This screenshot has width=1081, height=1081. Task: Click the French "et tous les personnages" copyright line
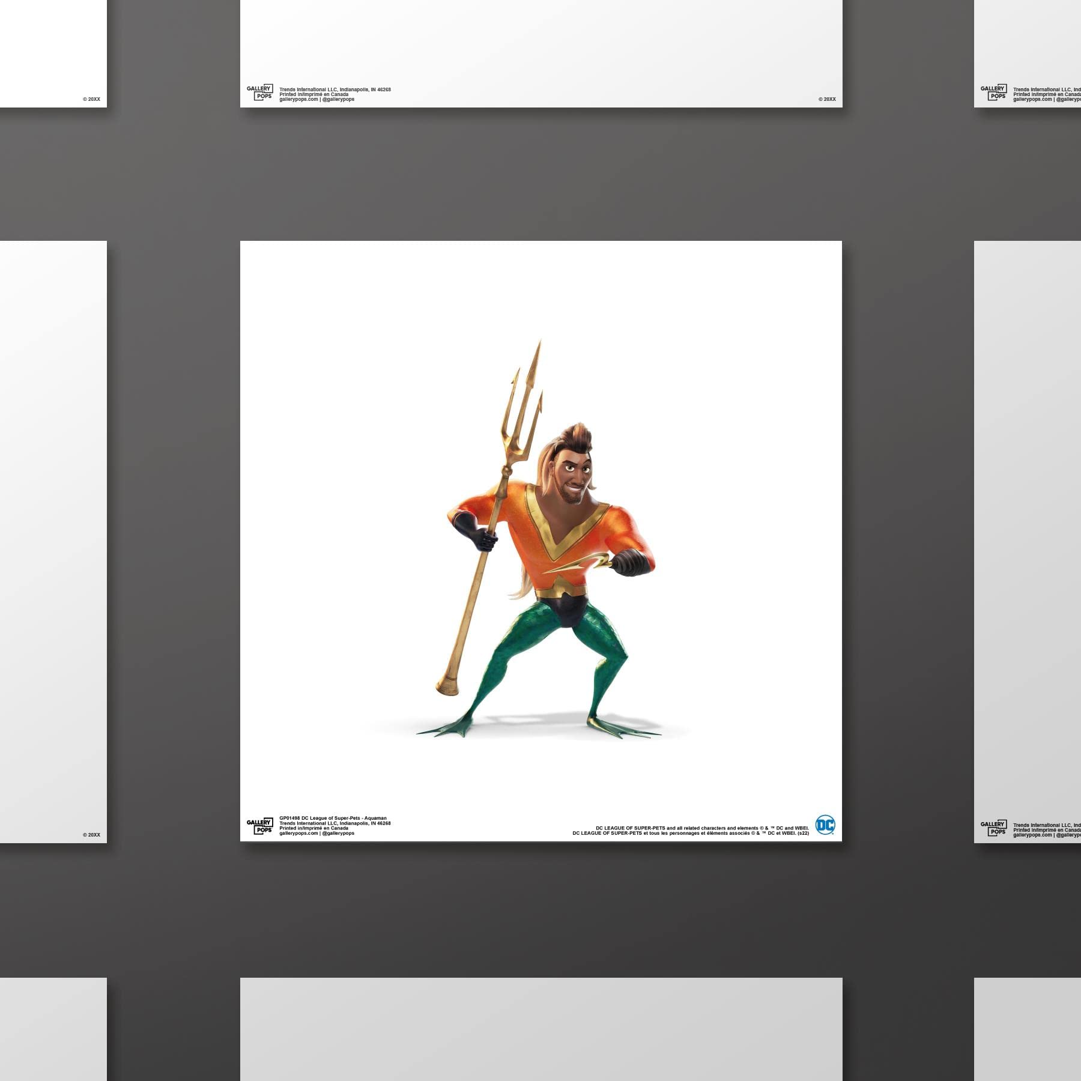point(691,833)
